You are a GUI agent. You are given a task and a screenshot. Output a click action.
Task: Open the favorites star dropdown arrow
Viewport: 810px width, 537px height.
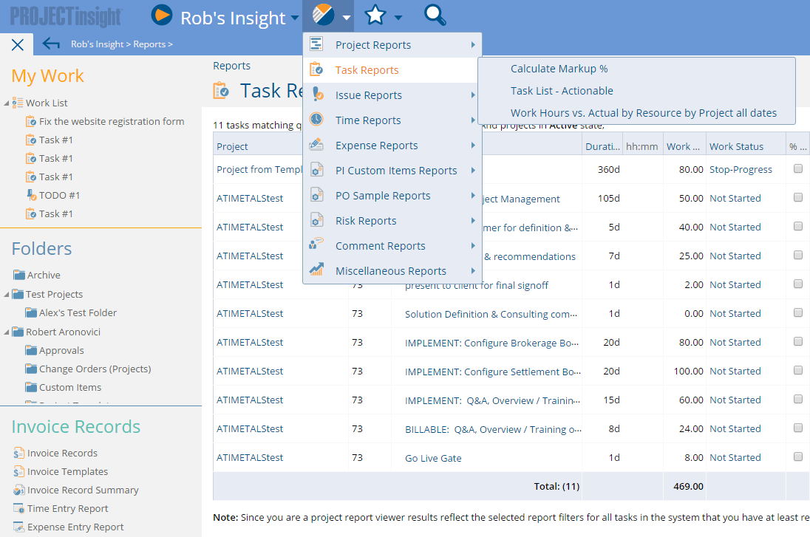(x=398, y=18)
